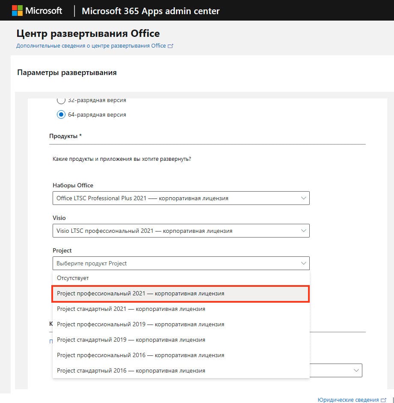Image resolution: width=394 pixels, height=403 pixels.
Task: Click the Microsoft logo icon
Action: tap(17, 11)
